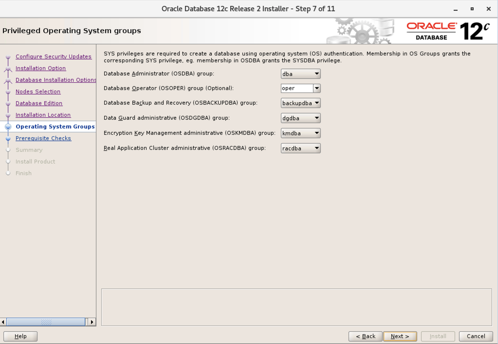Click the Data Guard administrative (OSDGDBA) label
This screenshot has width=498, height=344.
pos(167,118)
